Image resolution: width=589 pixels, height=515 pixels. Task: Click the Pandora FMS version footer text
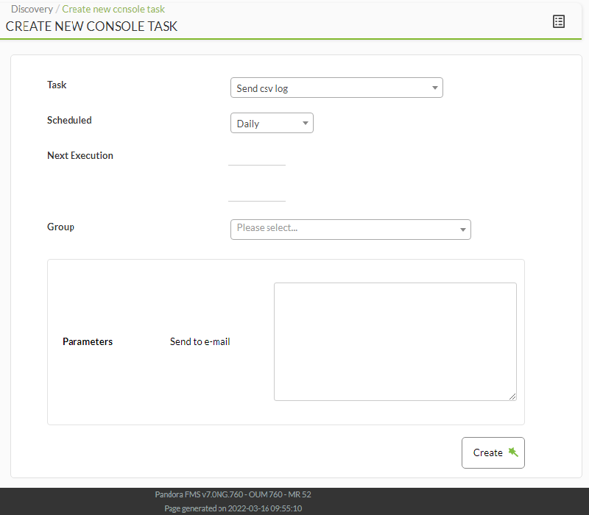tap(233, 494)
